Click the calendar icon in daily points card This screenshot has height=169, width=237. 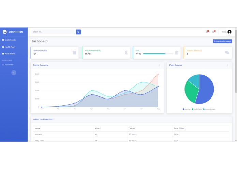74,53
